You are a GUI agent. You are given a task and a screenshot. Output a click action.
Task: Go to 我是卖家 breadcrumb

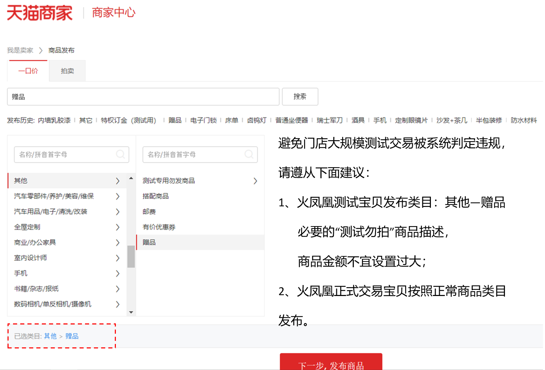coord(20,50)
